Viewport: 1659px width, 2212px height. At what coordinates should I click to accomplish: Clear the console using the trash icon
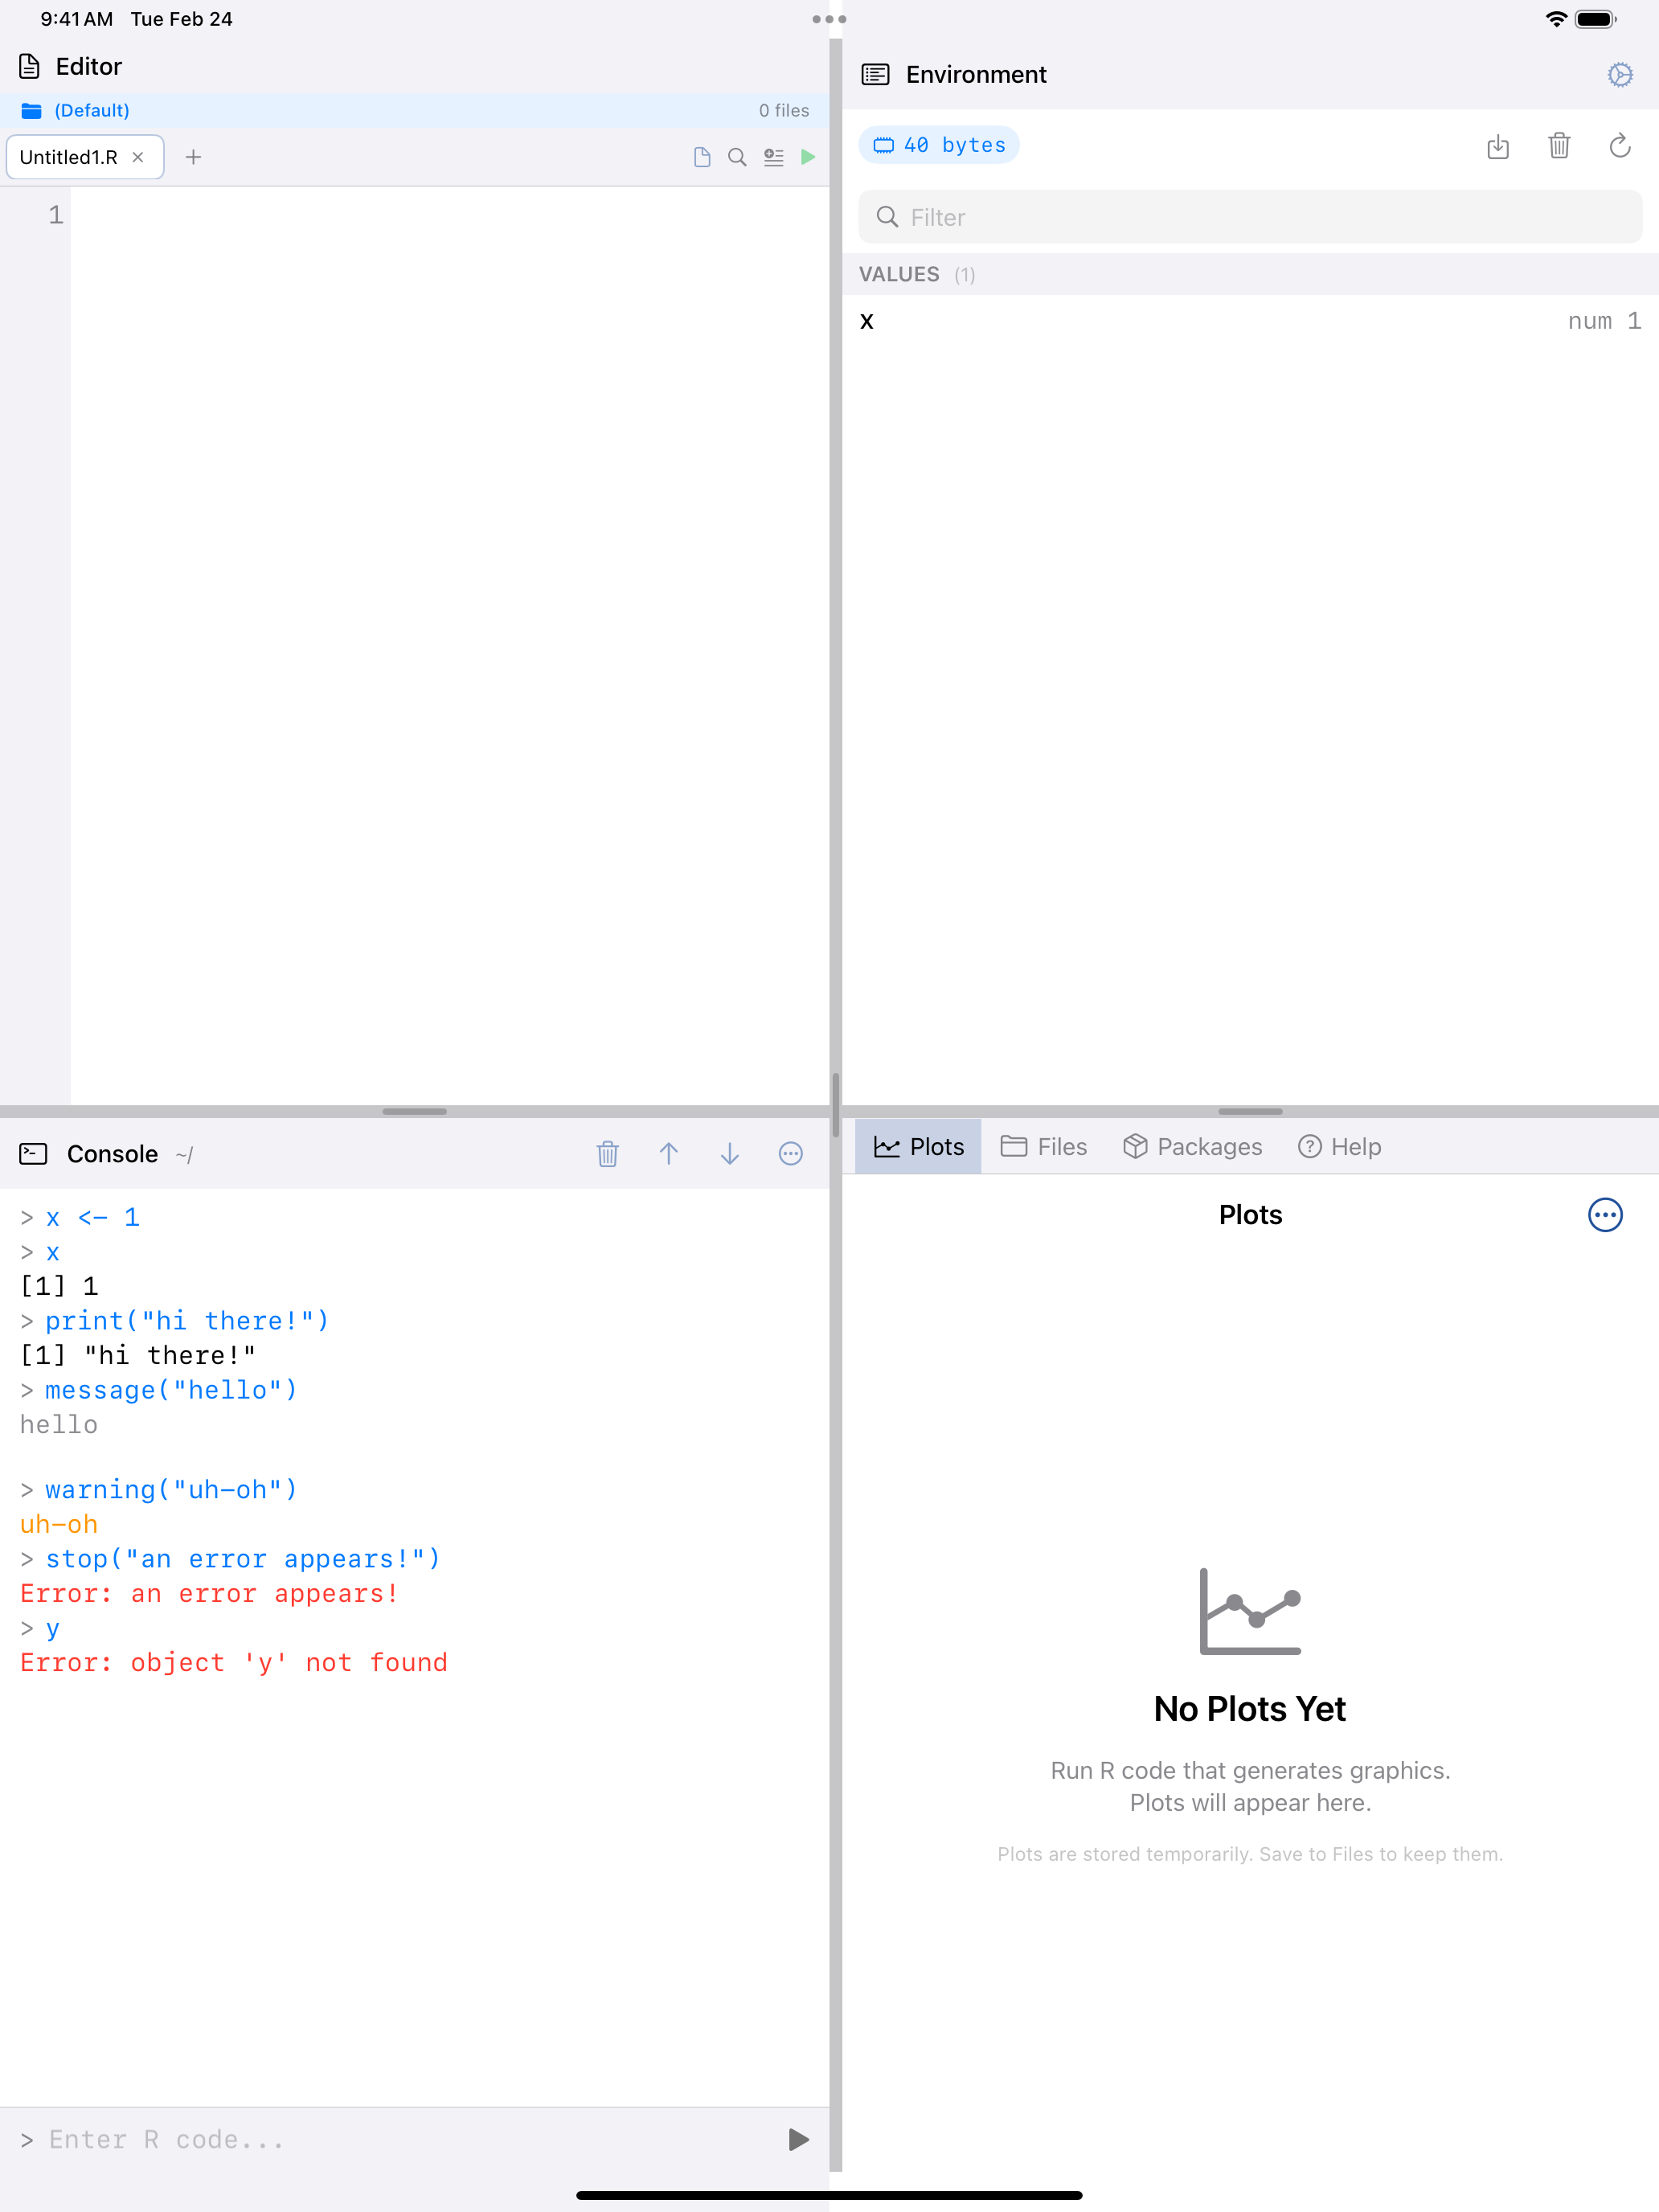607,1153
